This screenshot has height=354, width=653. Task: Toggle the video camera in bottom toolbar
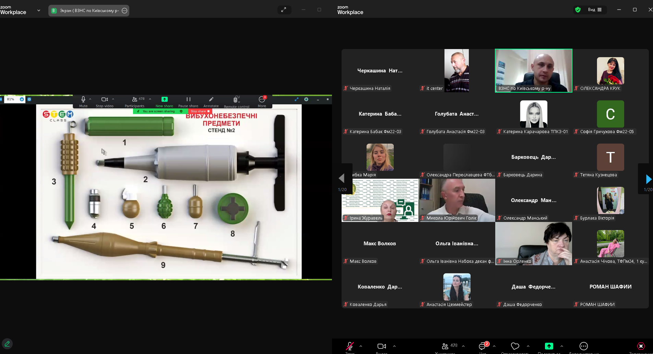click(x=381, y=346)
